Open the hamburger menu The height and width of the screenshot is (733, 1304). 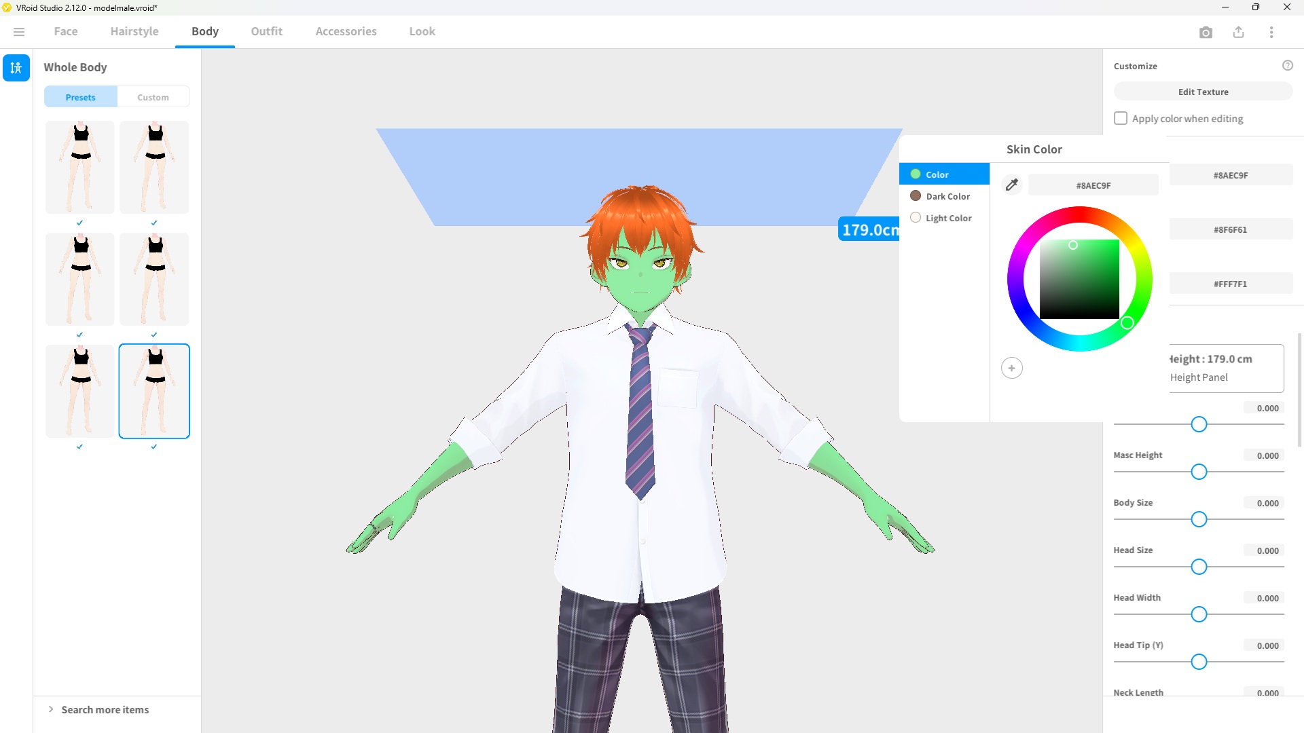[18, 31]
